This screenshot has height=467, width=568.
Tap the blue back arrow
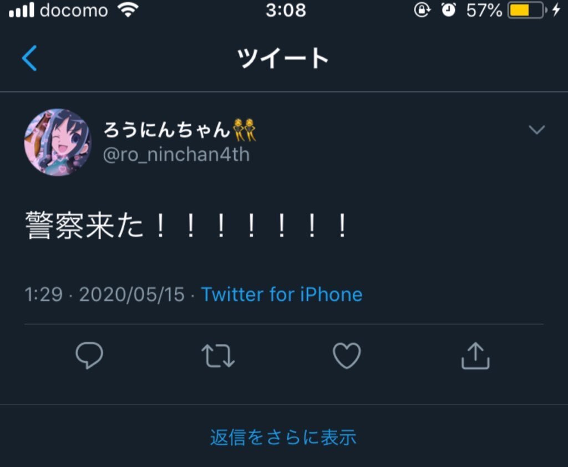pyautogui.click(x=29, y=58)
